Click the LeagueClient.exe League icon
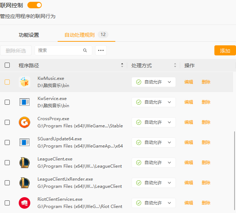This screenshot has width=236, height=213. (25, 163)
